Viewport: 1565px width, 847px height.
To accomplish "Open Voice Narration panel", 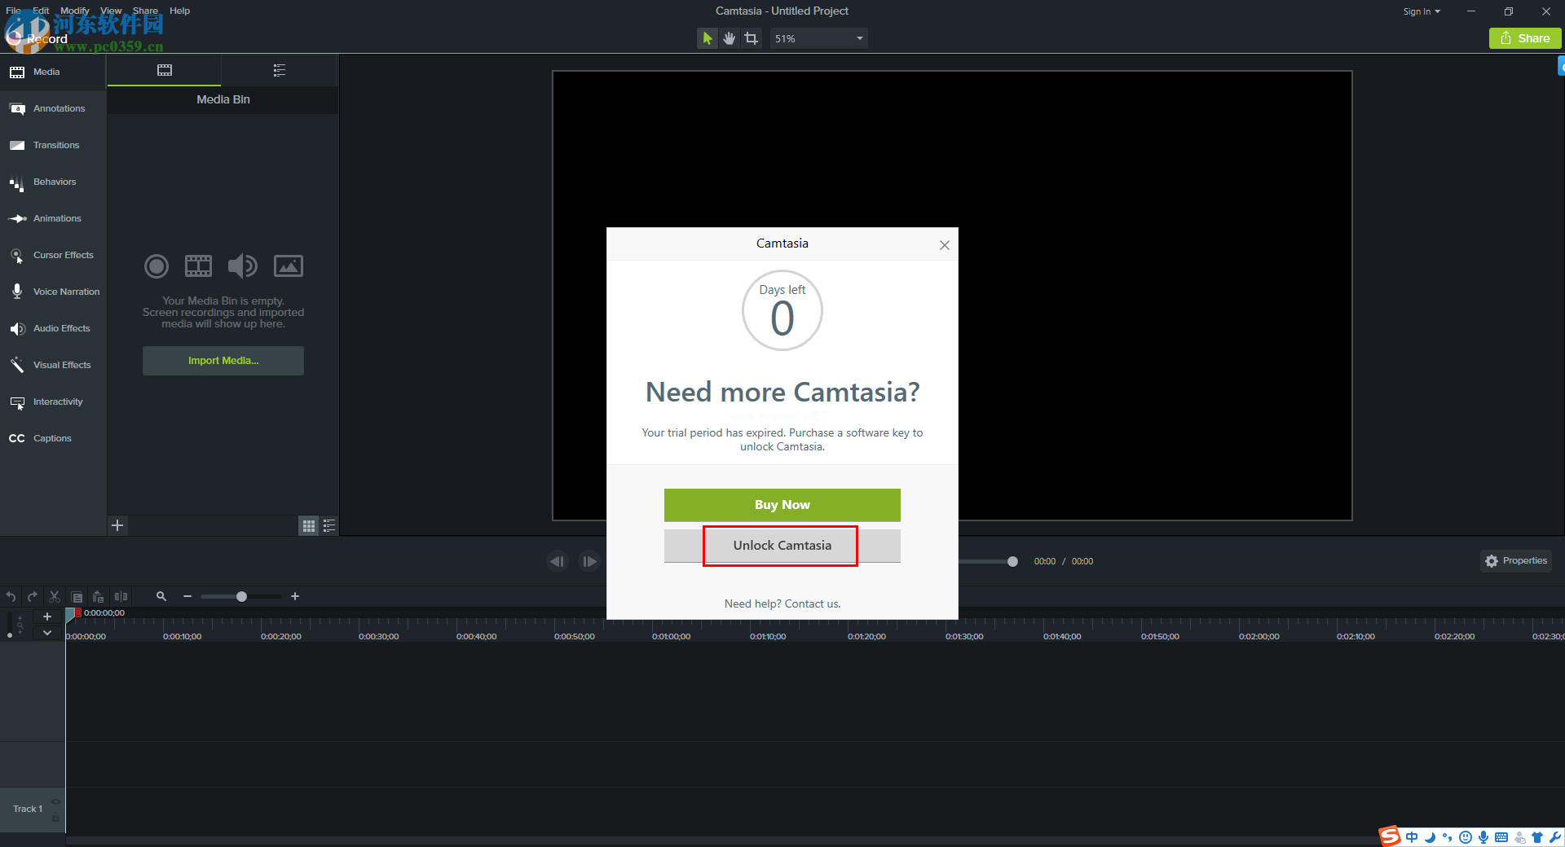I will [53, 292].
